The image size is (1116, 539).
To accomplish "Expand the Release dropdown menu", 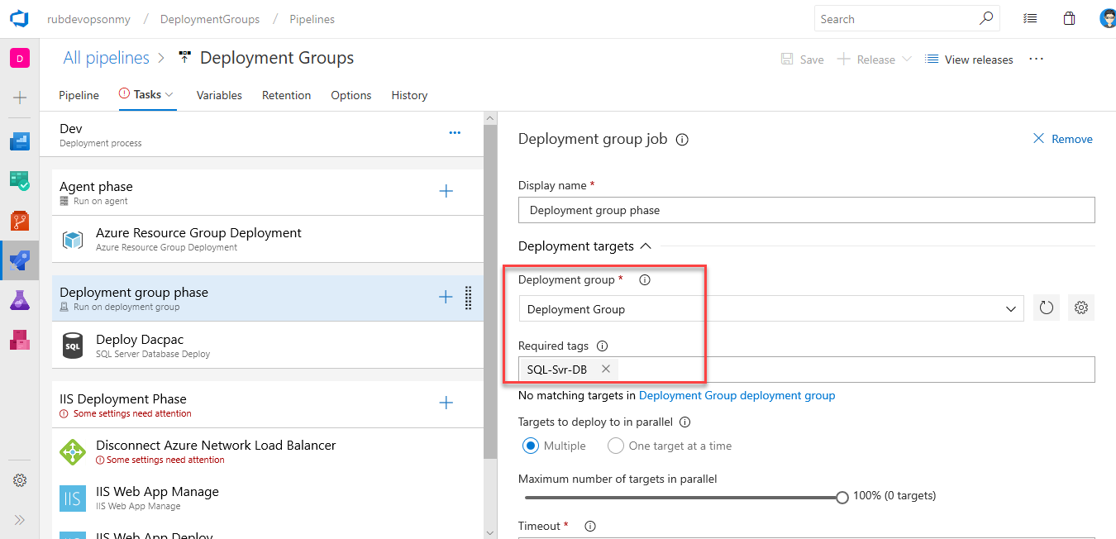I will coord(906,60).
